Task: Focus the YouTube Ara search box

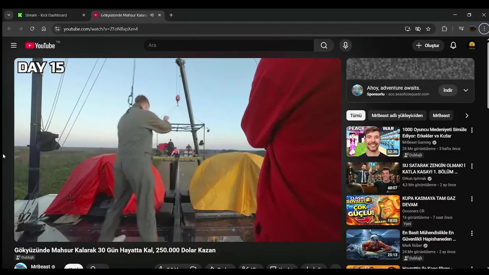Action: (228, 45)
